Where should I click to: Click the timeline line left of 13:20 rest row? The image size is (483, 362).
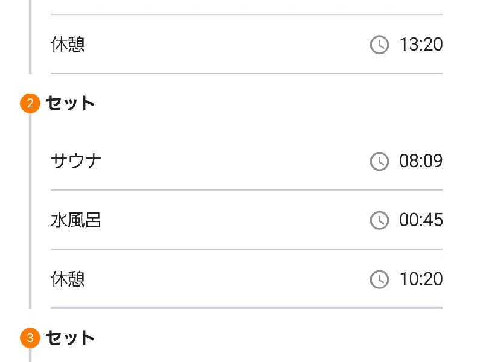pyautogui.click(x=30, y=37)
